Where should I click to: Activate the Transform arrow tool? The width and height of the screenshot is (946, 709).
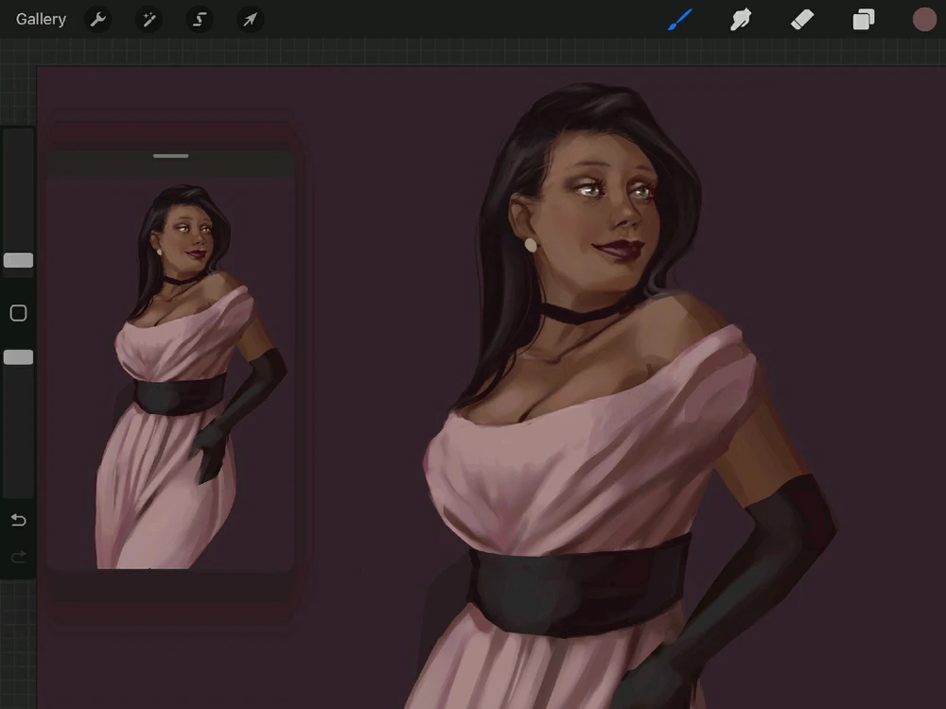click(250, 19)
